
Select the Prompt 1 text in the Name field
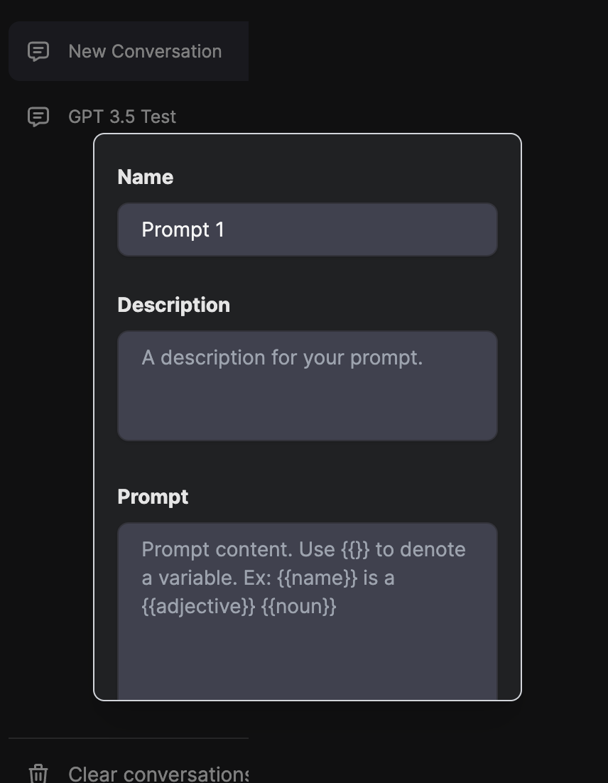pos(183,229)
